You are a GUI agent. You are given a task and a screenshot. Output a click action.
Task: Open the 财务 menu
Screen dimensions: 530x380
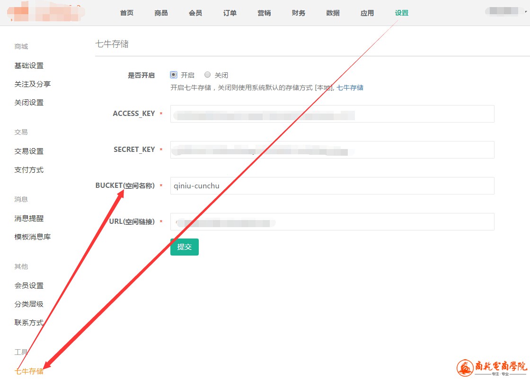point(299,13)
